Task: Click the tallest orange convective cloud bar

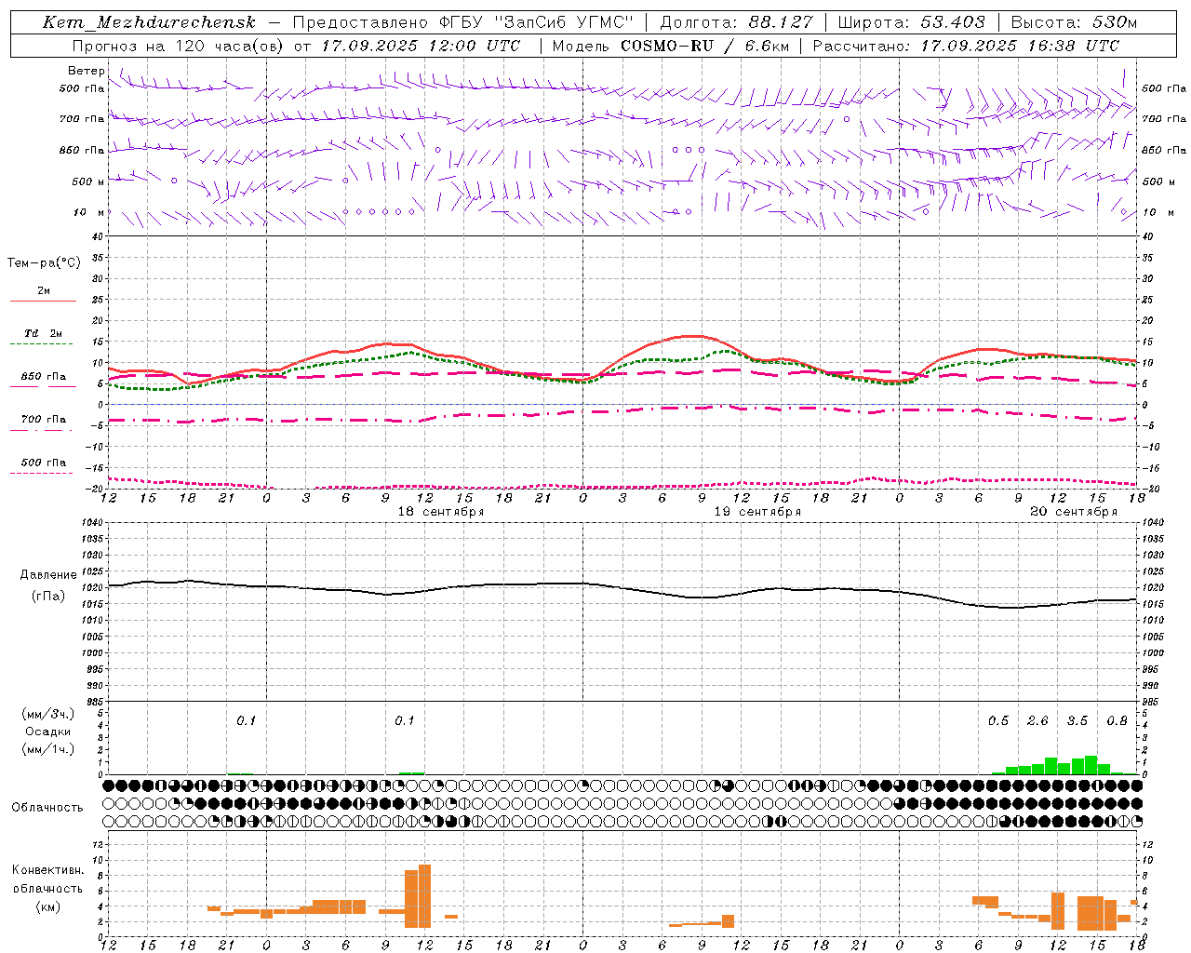Action: coord(425,896)
